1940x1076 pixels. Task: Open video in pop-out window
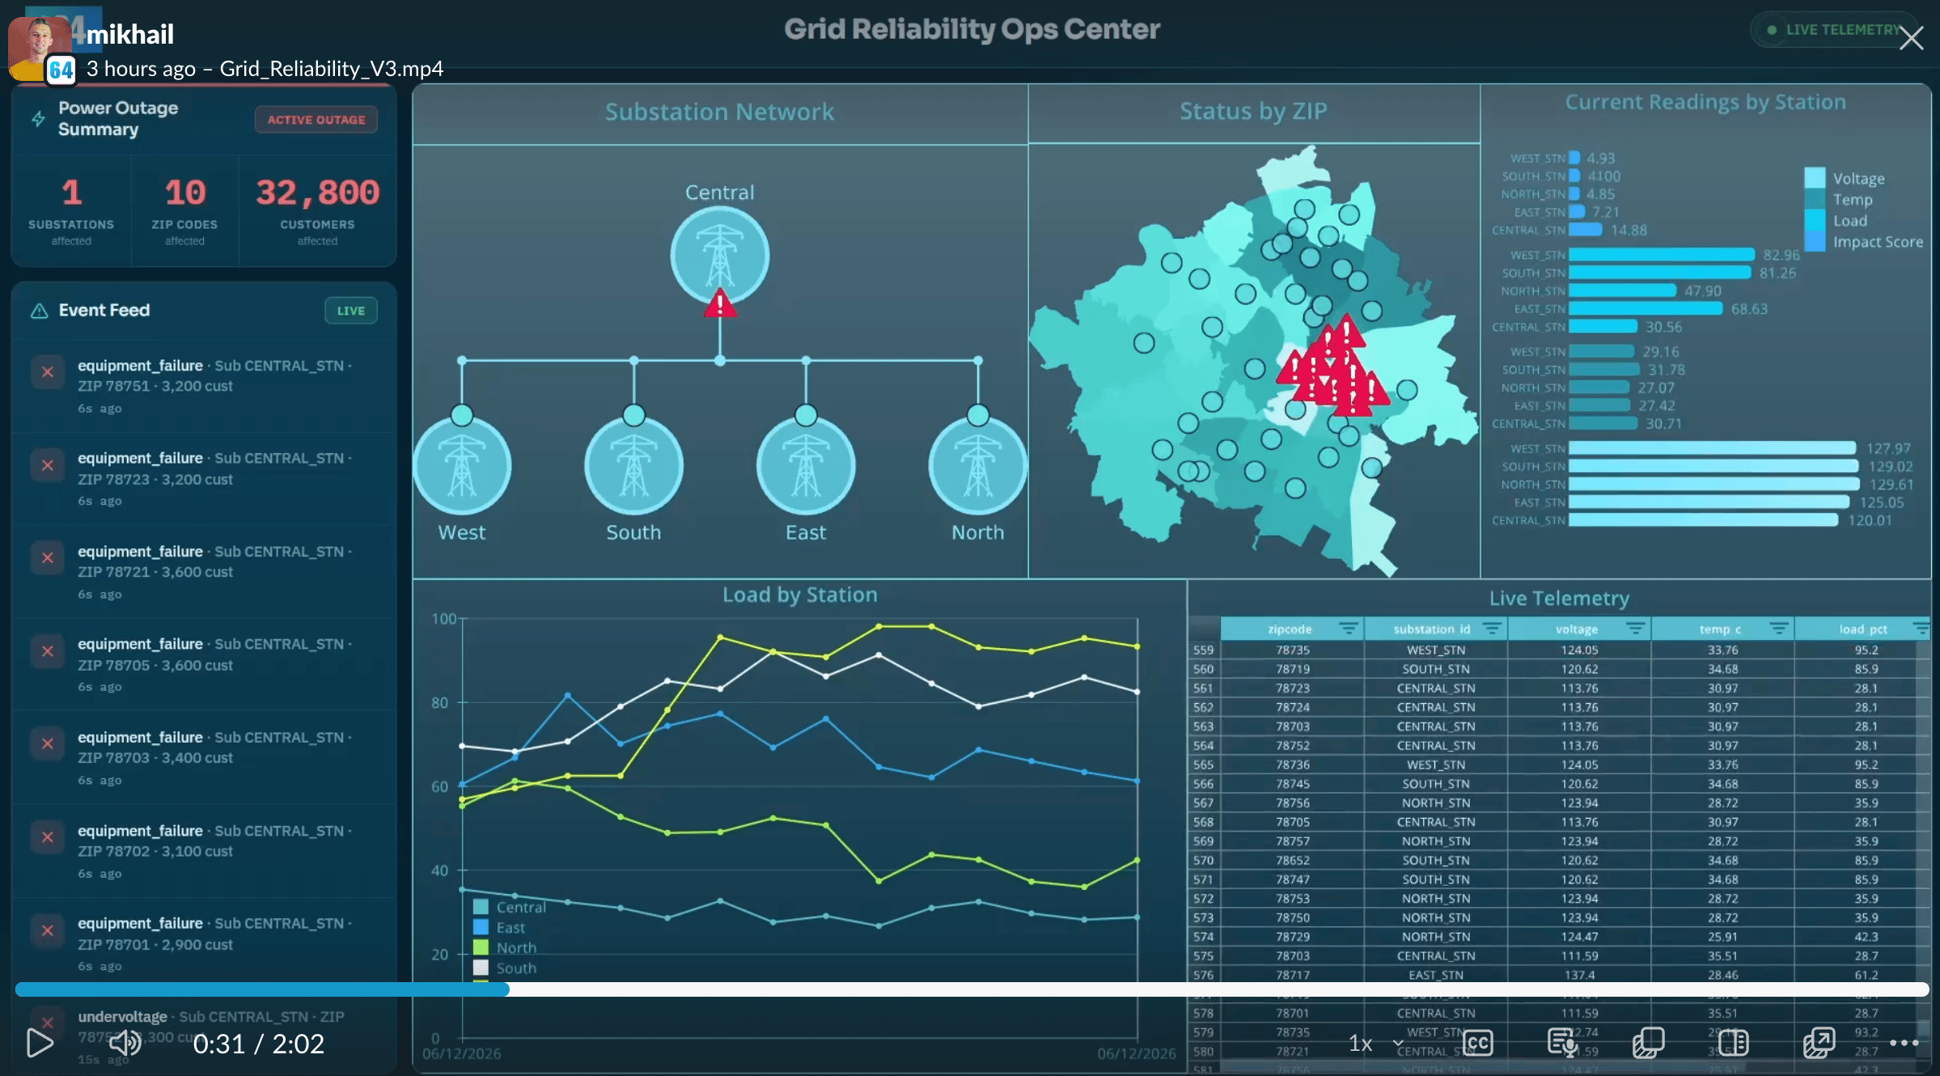1819,1043
